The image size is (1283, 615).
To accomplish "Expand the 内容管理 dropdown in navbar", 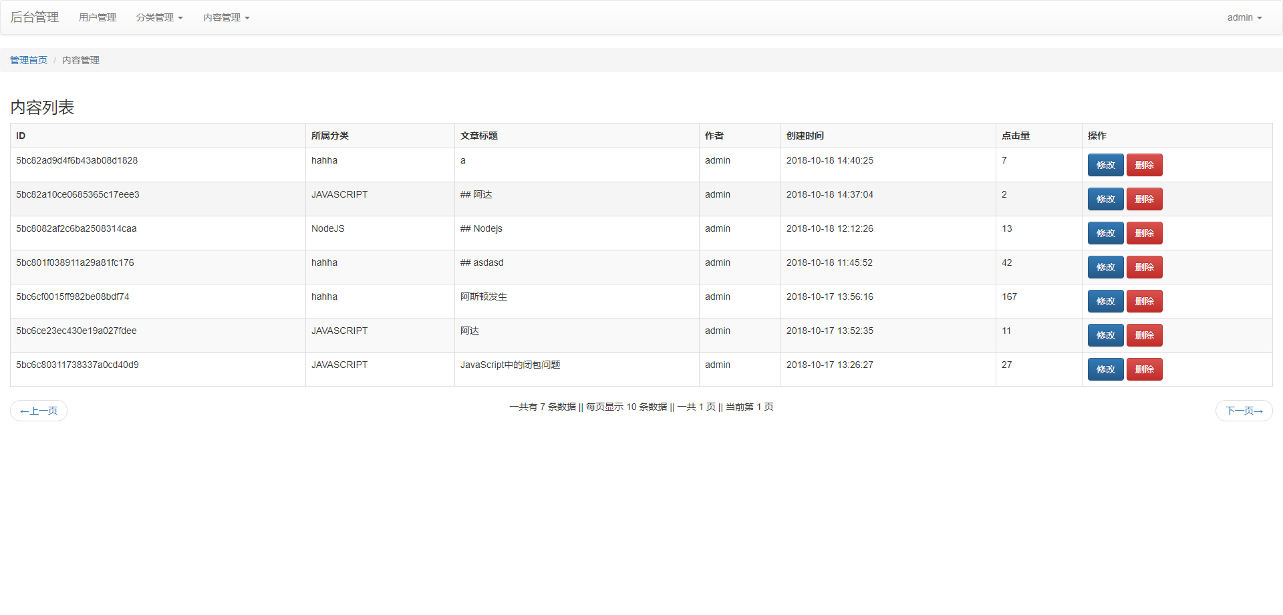I will click(226, 17).
